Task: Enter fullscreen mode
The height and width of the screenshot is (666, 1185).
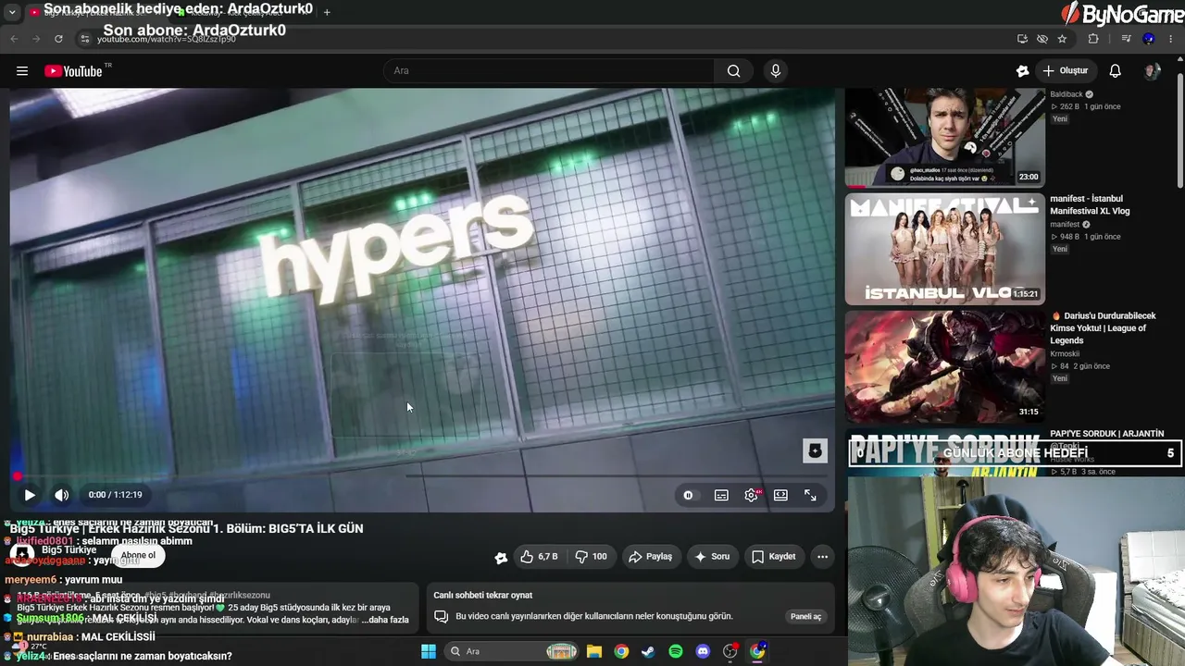Action: tap(810, 495)
